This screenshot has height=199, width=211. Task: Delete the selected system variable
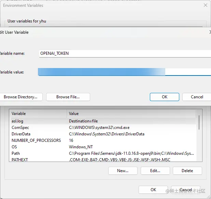pyautogui.click(x=187, y=171)
